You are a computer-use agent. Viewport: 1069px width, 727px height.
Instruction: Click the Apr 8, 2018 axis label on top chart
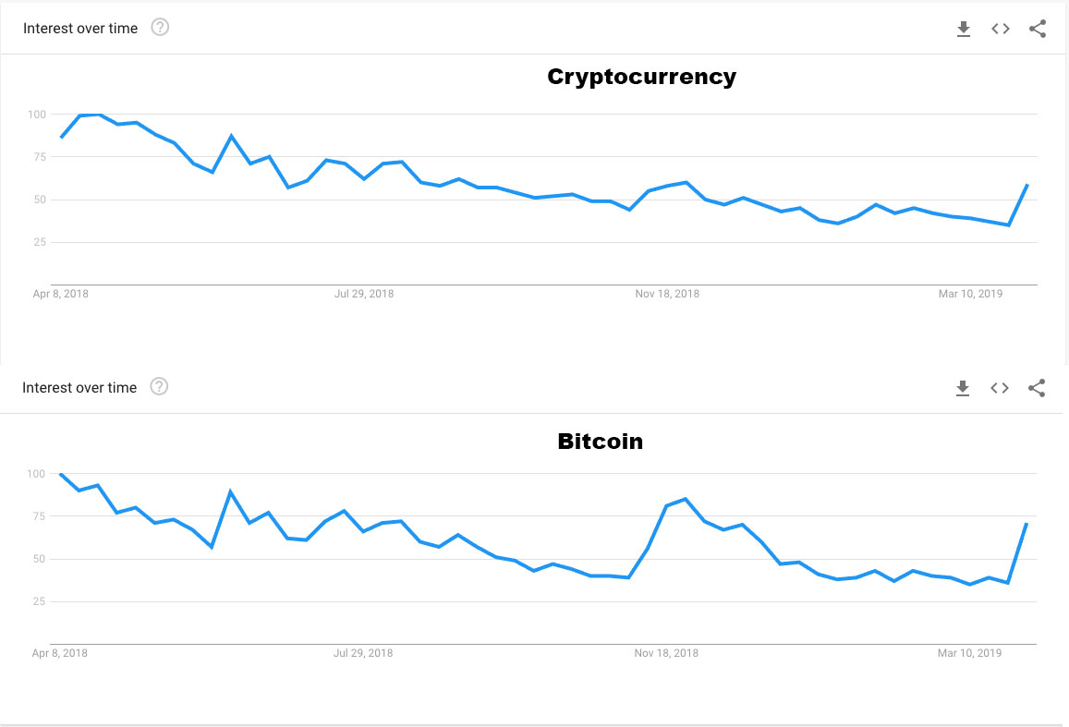tap(61, 293)
